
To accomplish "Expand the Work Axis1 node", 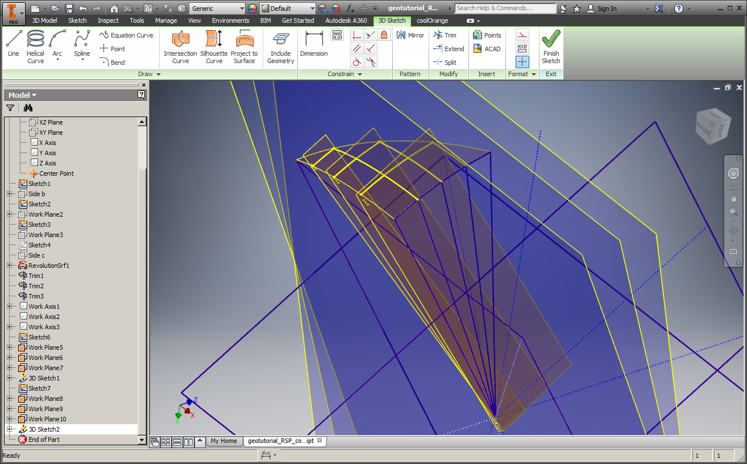I will click(x=9, y=306).
